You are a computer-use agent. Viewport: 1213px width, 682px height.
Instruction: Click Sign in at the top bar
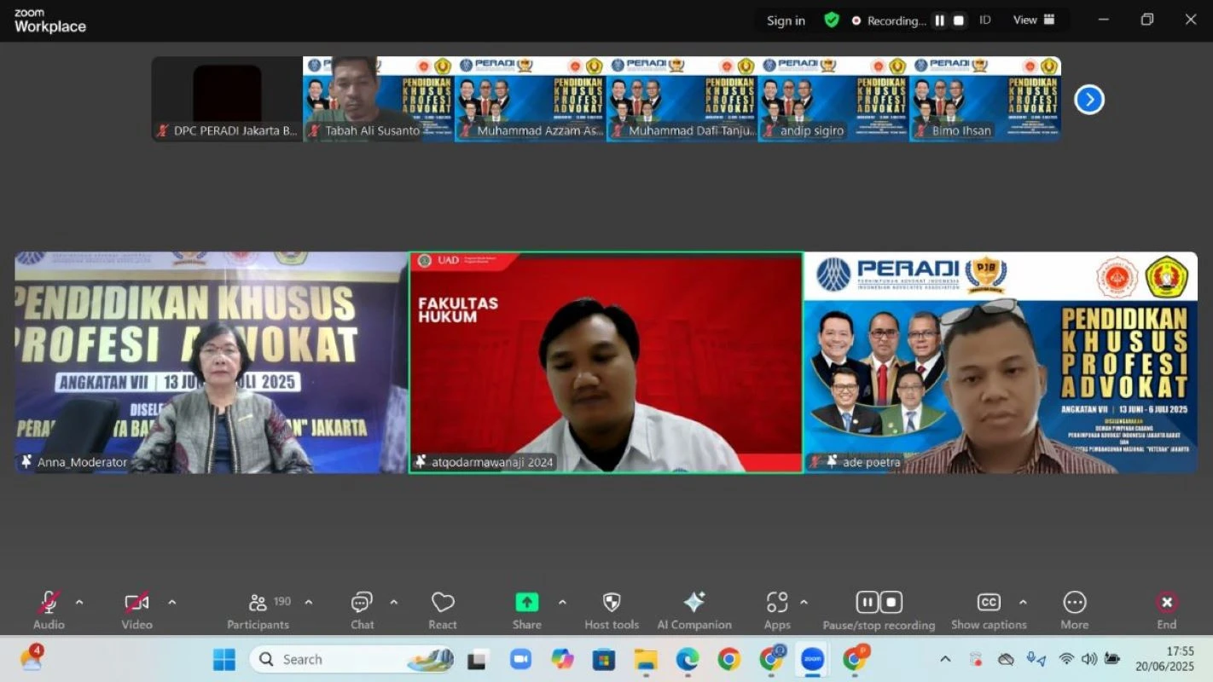tap(786, 20)
